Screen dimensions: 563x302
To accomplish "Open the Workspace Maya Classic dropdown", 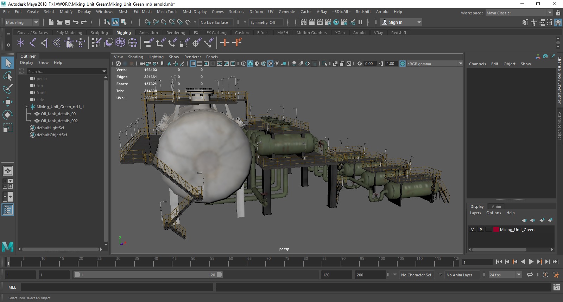I will pyautogui.click(x=519, y=13).
